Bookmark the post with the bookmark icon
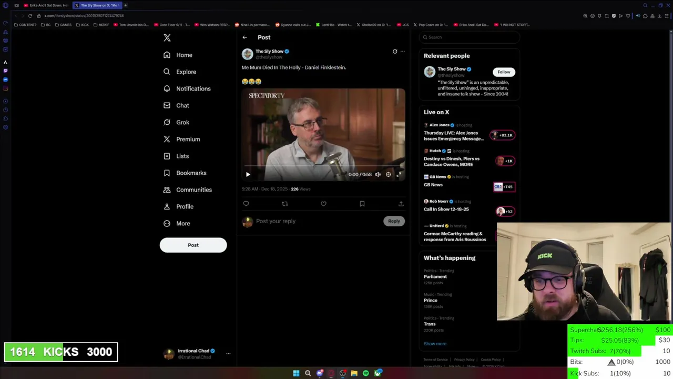Viewport: 673px width, 379px height. [x=362, y=204]
